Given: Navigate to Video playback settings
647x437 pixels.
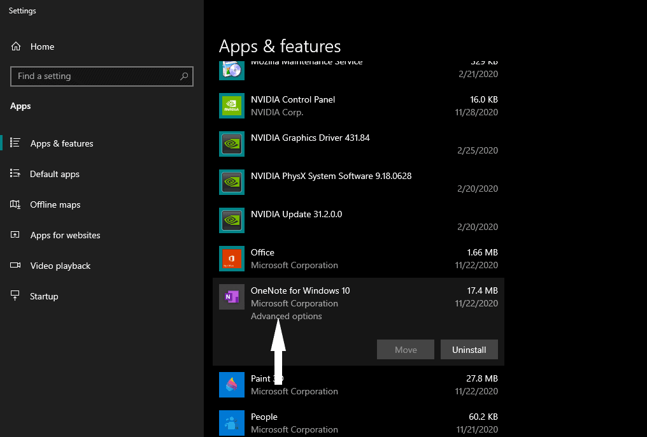Looking at the screenshot, I should 60,266.
